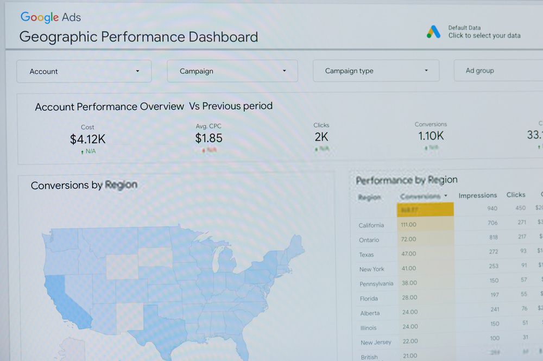Click the Conversions column header in the table
The width and height of the screenshot is (543, 361).
(420, 197)
